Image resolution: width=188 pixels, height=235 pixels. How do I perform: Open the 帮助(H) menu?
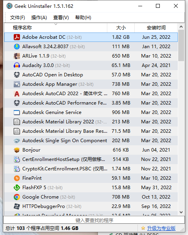[83, 18]
